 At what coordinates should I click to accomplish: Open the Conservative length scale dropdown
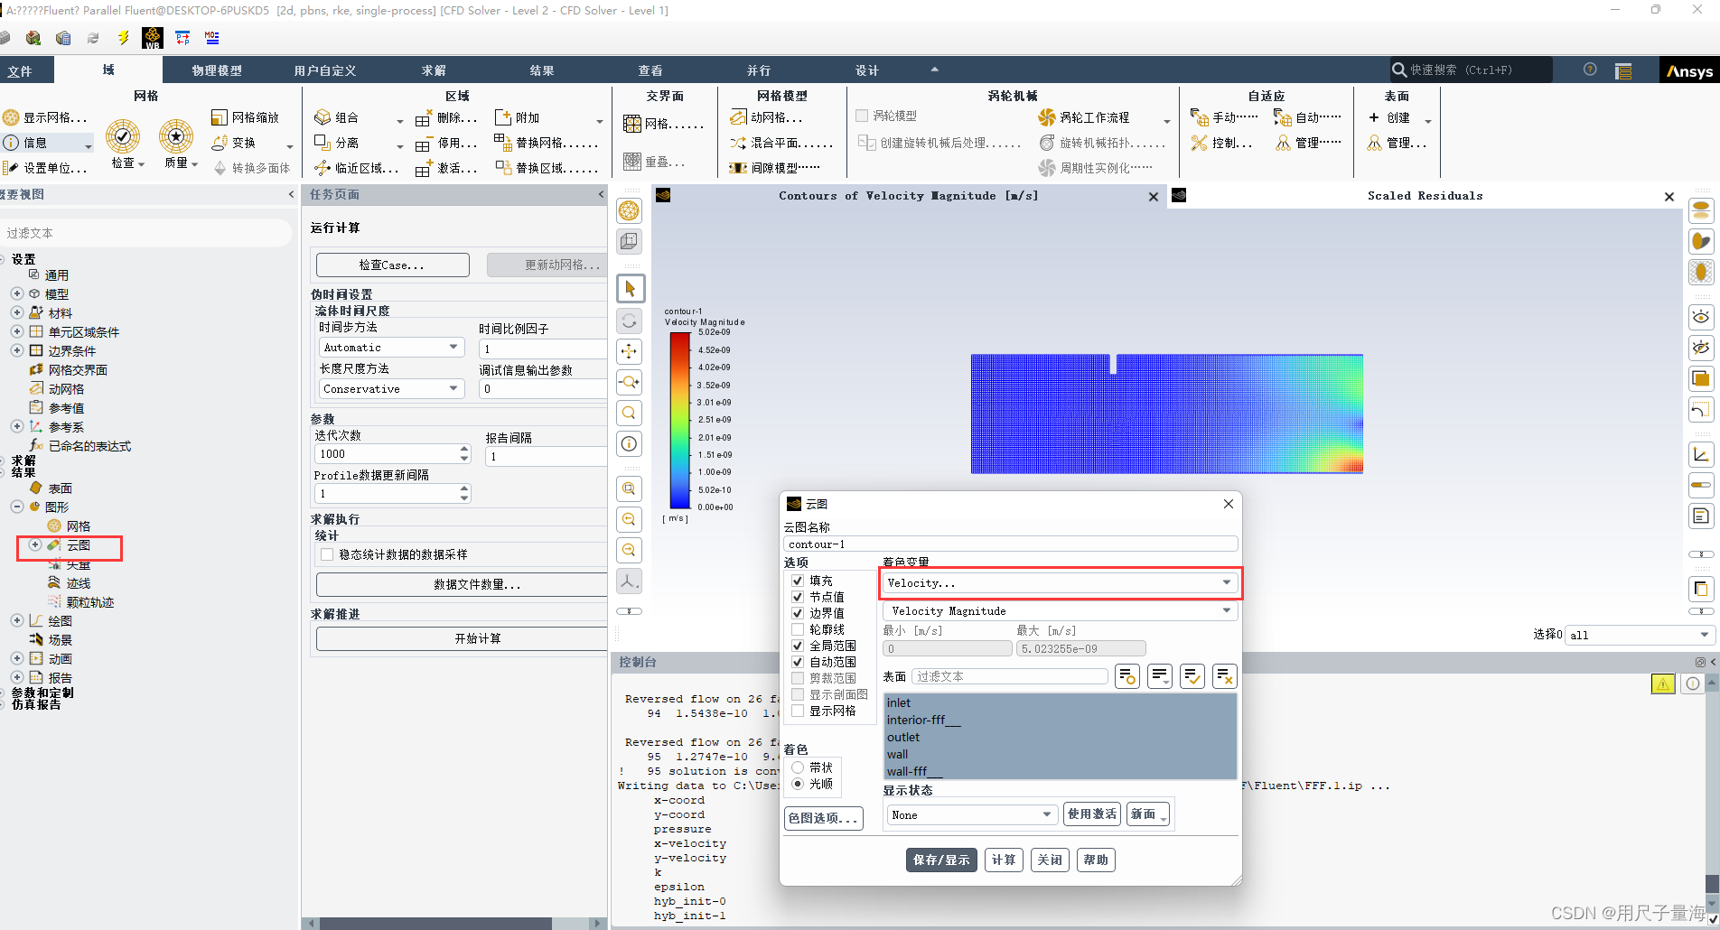point(391,389)
